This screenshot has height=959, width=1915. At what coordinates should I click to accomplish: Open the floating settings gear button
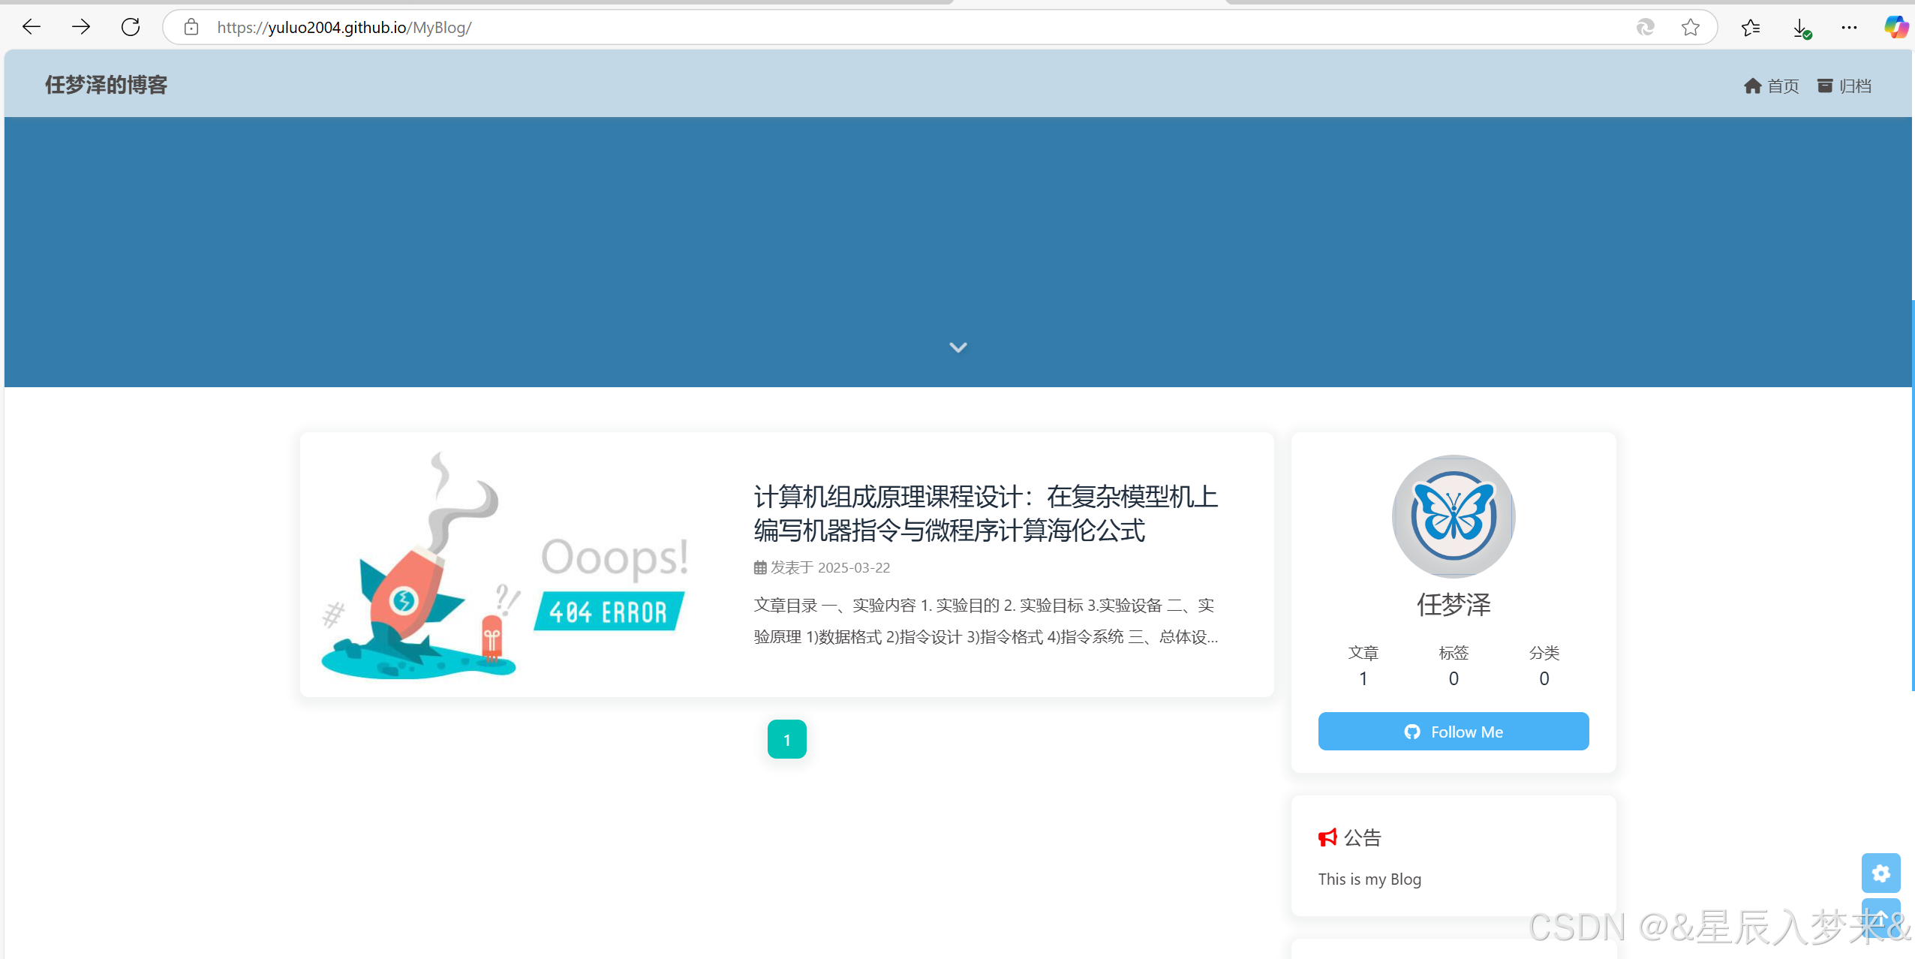pyautogui.click(x=1881, y=873)
